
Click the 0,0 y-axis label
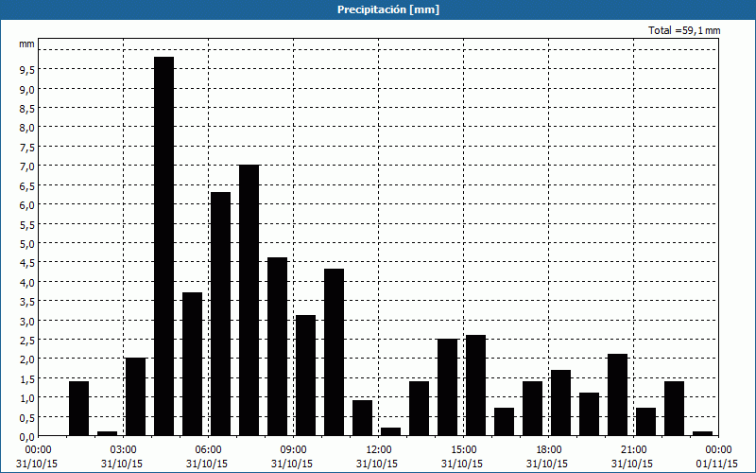[27, 437]
